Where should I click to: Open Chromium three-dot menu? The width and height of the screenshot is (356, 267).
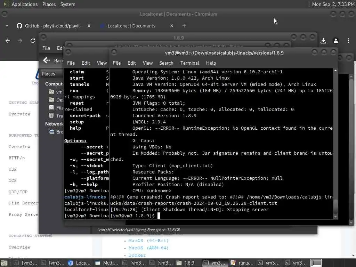tap(348, 41)
